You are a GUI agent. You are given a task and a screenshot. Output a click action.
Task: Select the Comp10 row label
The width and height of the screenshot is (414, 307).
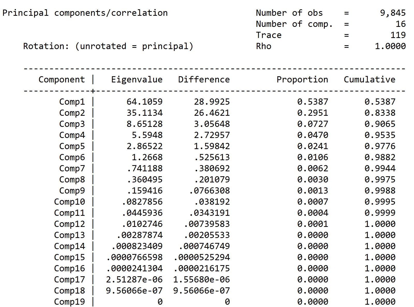[x=69, y=202]
